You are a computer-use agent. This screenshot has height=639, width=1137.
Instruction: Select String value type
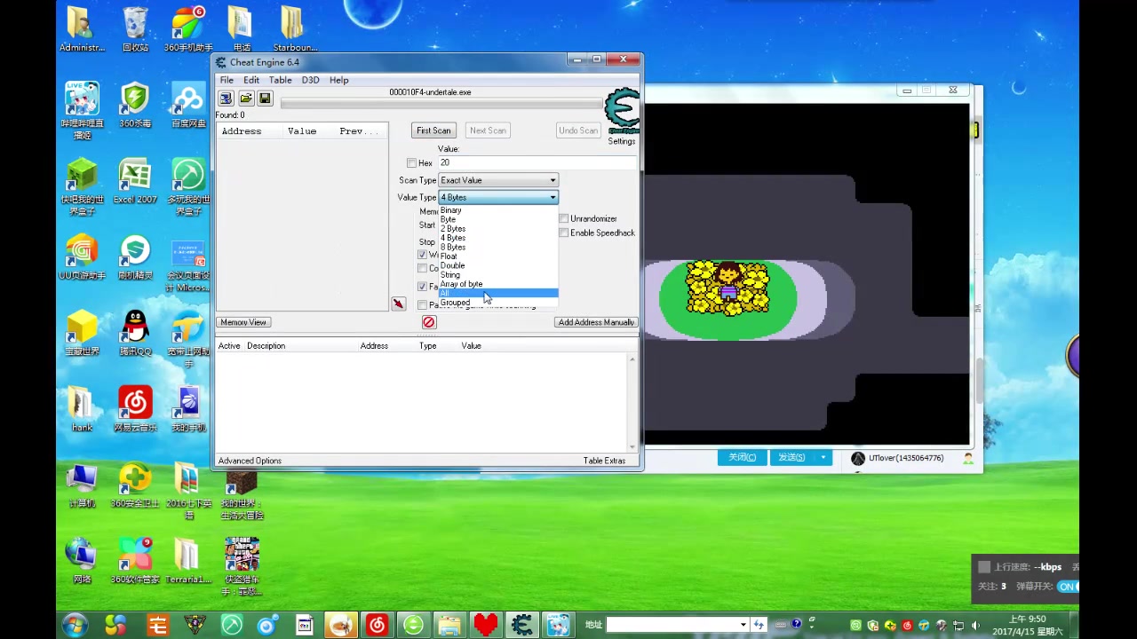[x=498, y=275]
